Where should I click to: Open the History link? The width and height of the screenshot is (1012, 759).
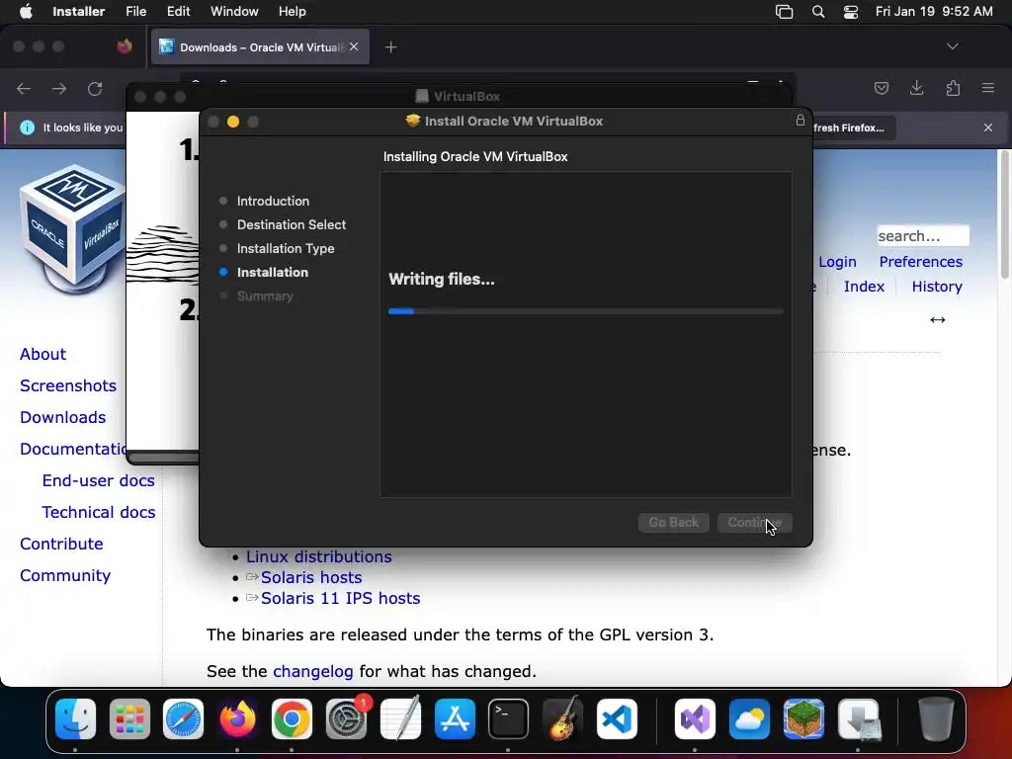937,286
